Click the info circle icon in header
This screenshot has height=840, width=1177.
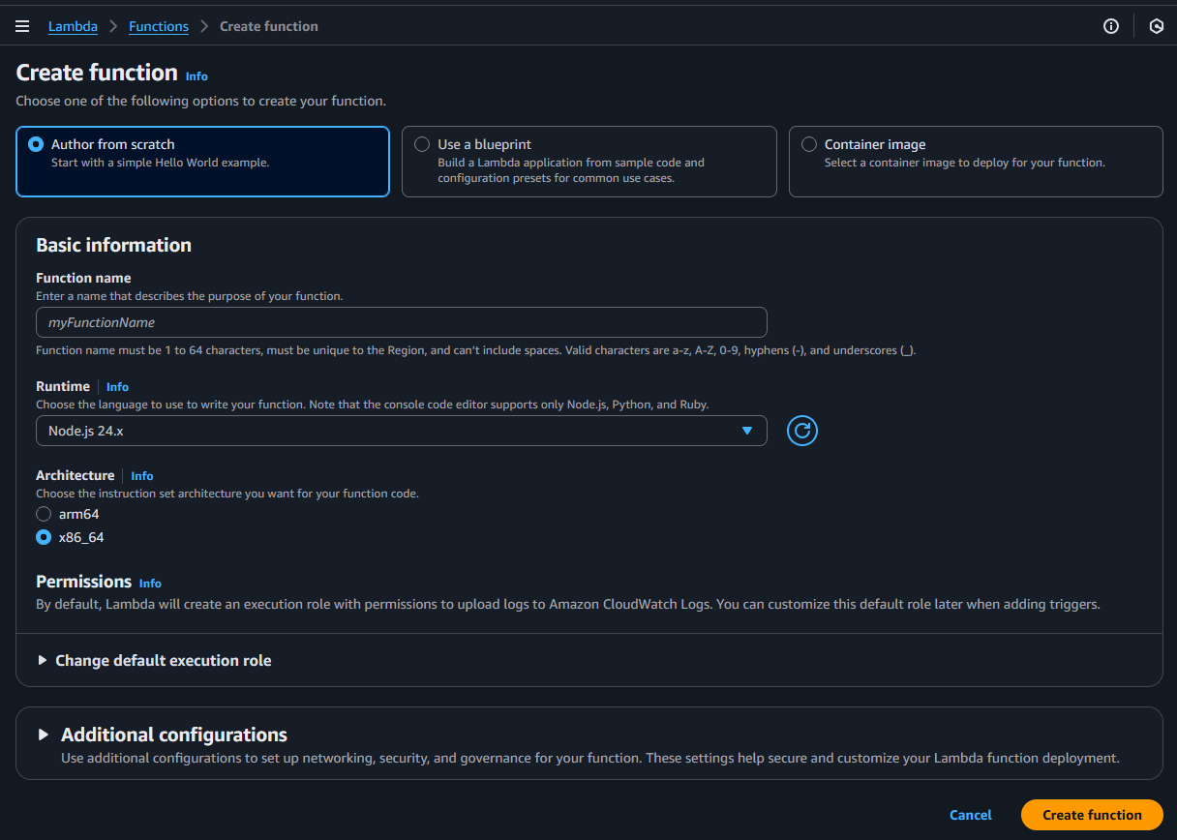point(1111,26)
